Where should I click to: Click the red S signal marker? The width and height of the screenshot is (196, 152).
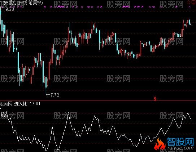(x=155, y=99)
